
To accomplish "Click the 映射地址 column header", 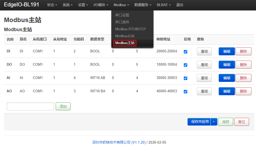I will tap(163, 39).
